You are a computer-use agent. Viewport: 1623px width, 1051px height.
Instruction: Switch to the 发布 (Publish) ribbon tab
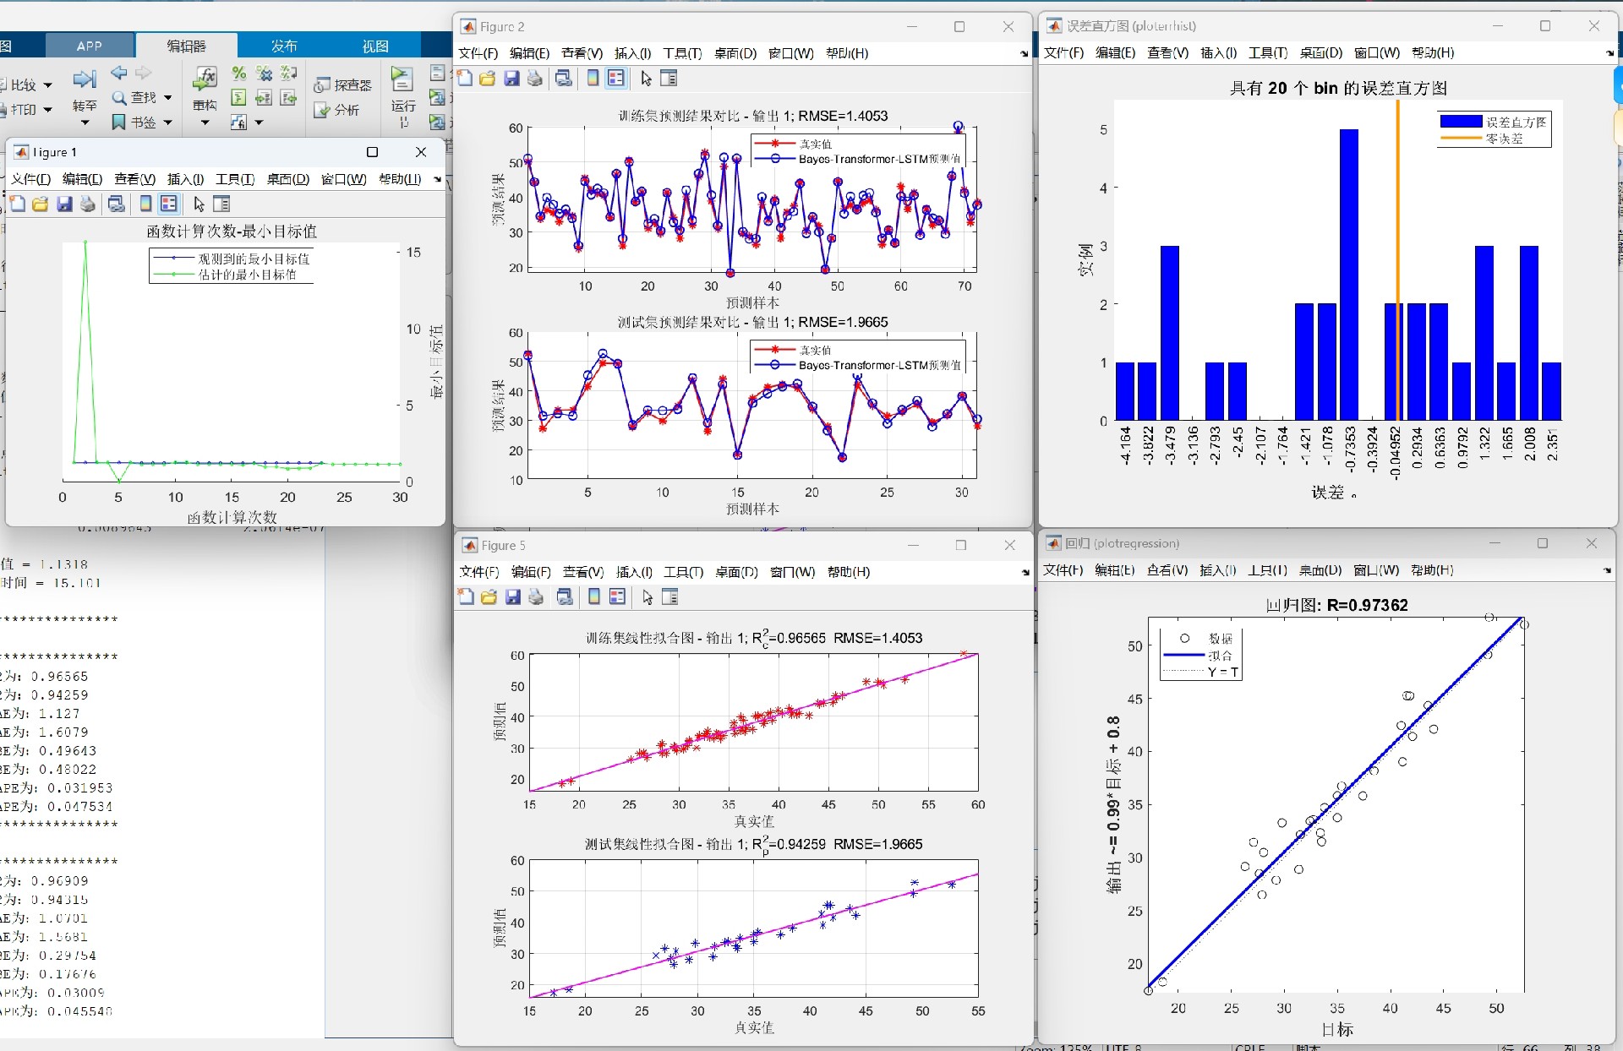click(284, 46)
